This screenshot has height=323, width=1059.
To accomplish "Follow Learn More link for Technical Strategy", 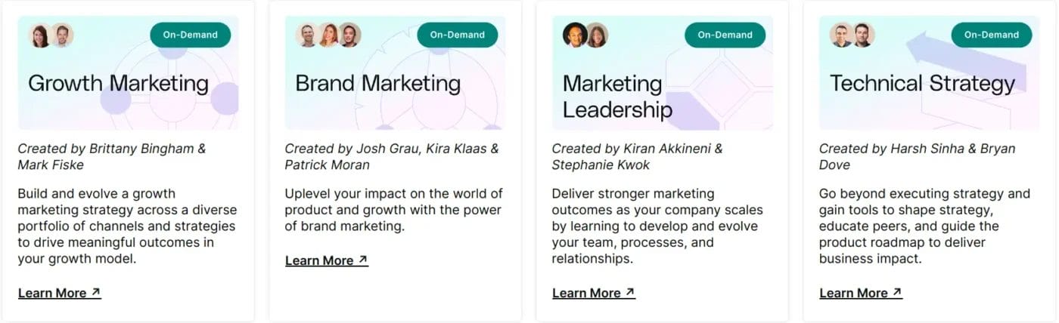I will pos(861,293).
